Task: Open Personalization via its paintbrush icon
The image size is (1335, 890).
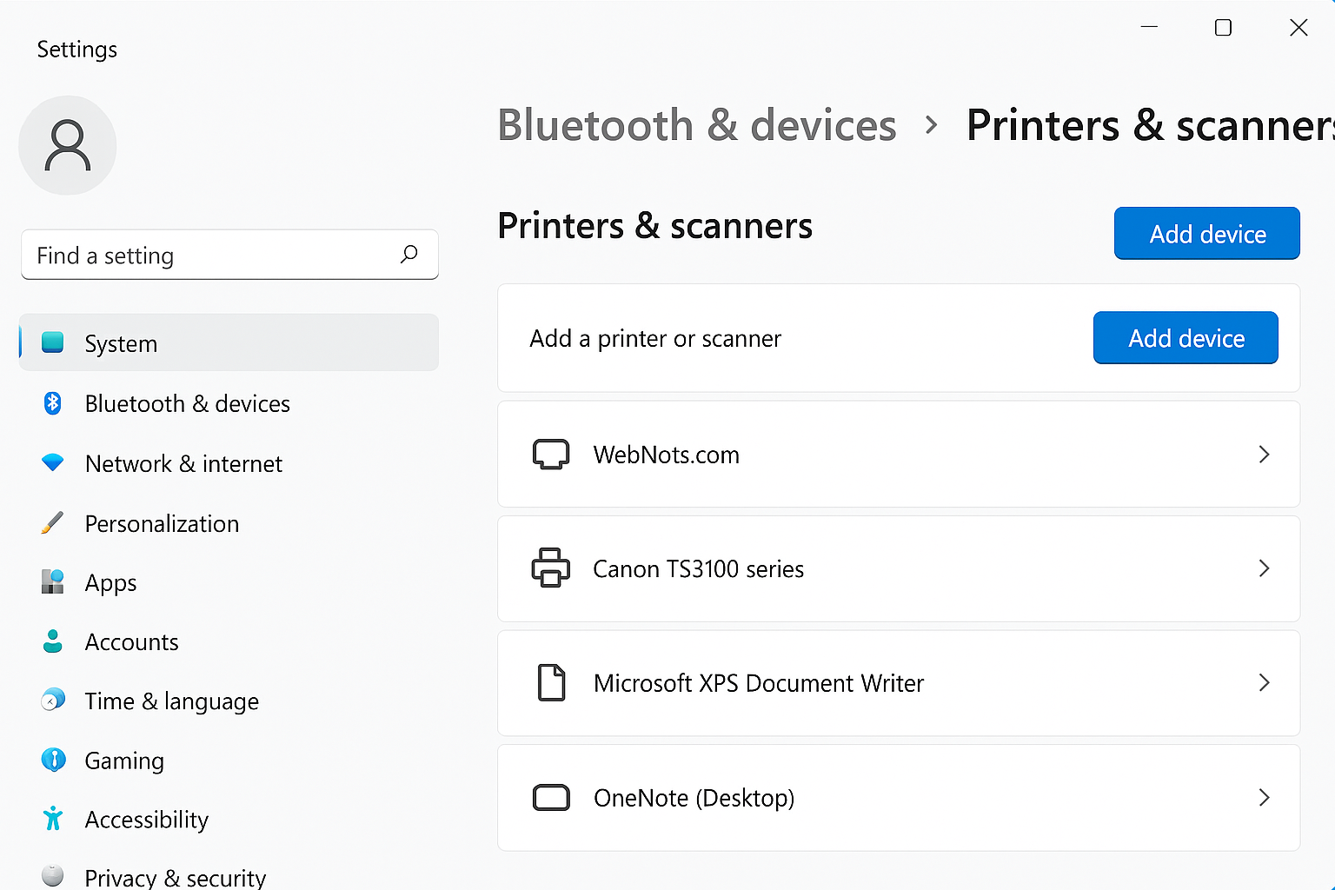Action: [53, 522]
